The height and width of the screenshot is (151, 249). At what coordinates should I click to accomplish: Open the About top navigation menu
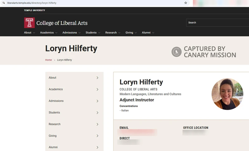pyautogui.click(x=28, y=33)
